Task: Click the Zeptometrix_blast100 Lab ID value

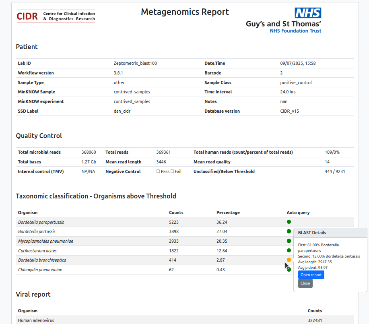Action: pyautogui.click(x=135, y=63)
